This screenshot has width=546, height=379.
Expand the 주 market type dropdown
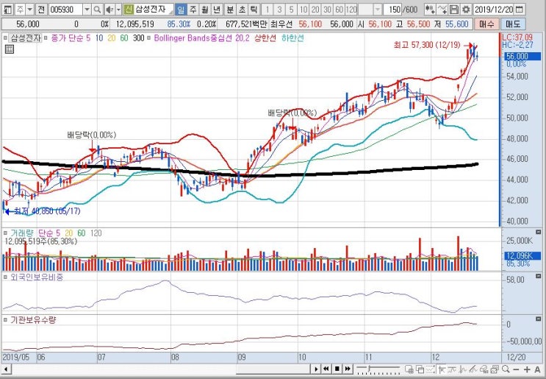tap(30, 10)
